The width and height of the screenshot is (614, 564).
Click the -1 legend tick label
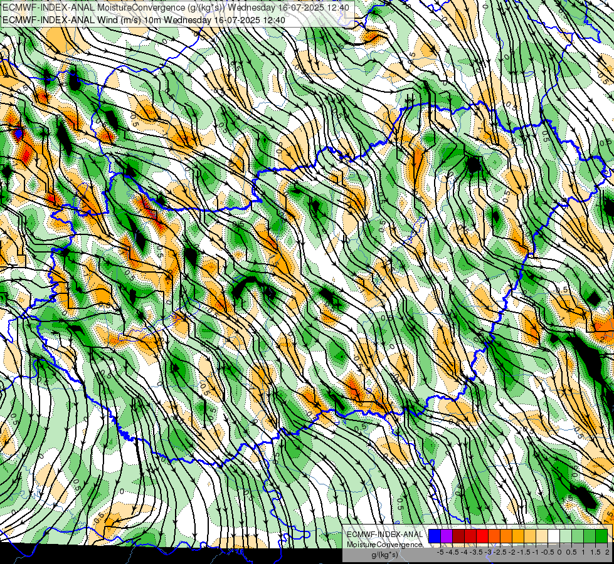[x=536, y=552]
